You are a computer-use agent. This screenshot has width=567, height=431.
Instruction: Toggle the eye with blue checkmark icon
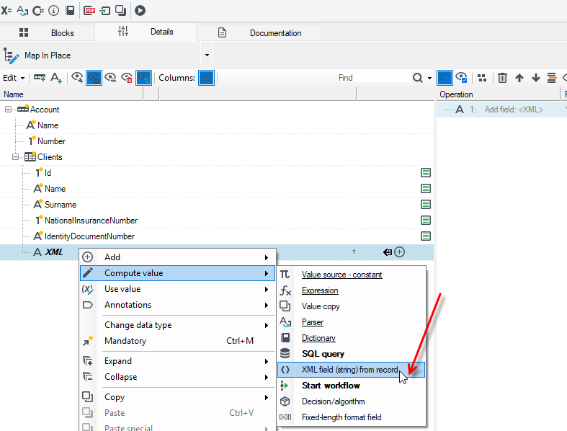point(461,78)
